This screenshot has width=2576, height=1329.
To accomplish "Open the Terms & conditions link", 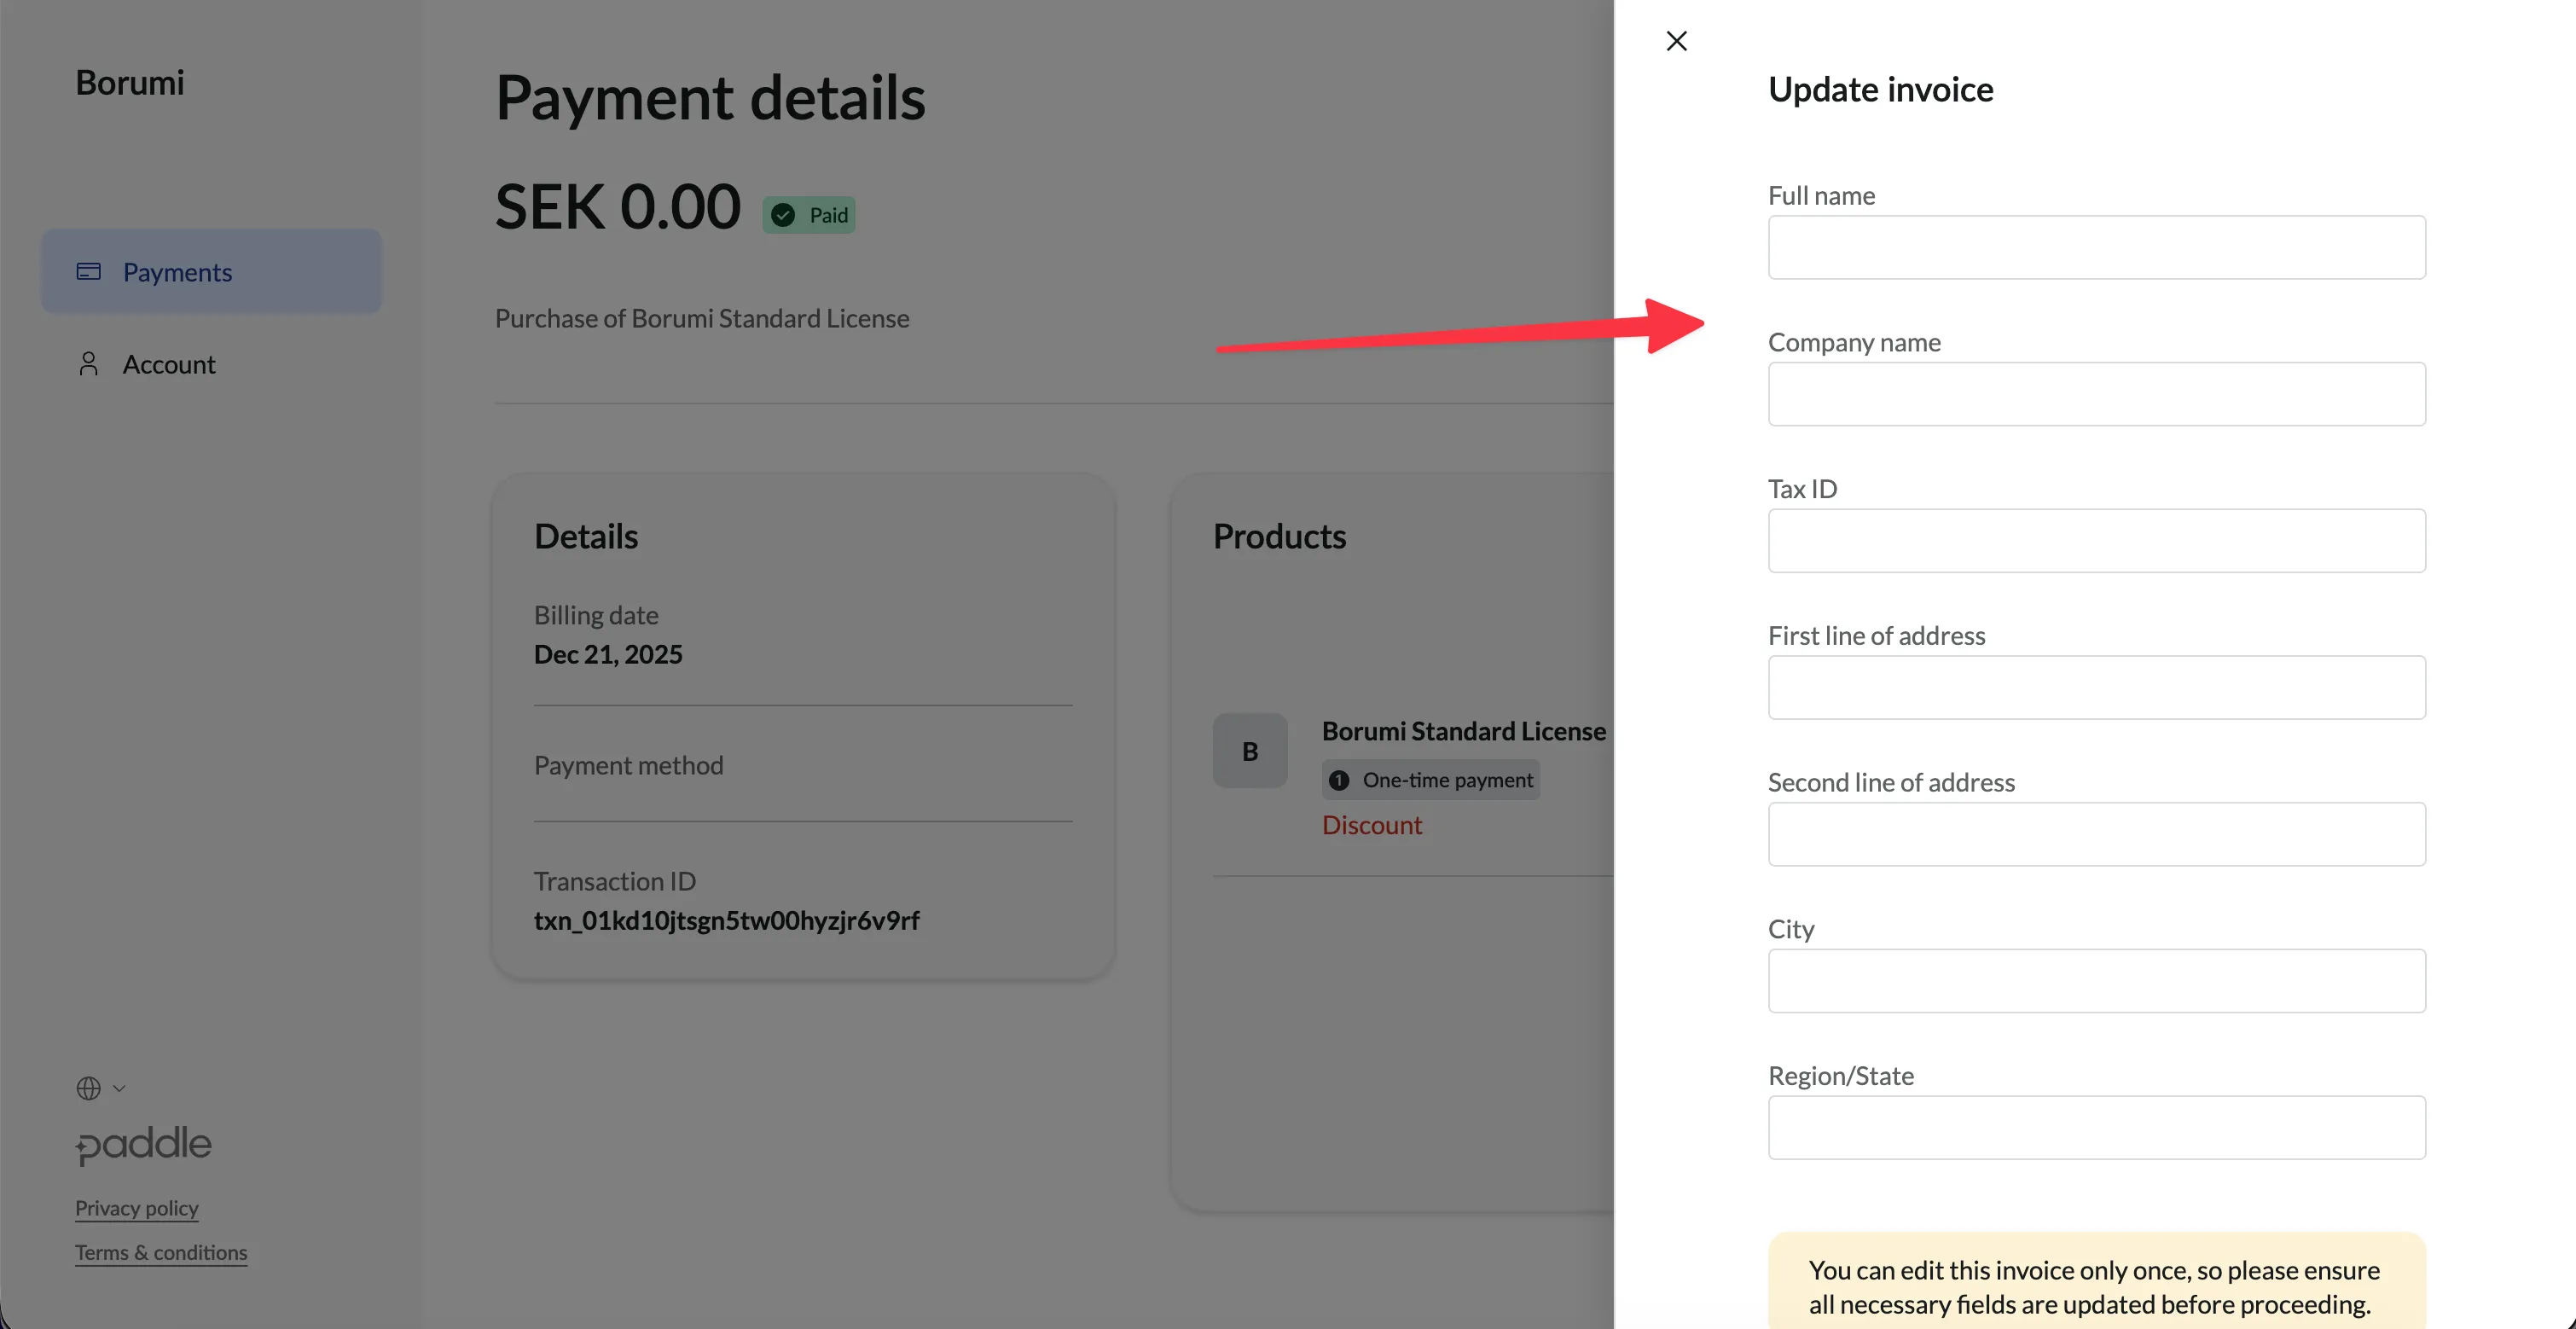I will pos(161,1252).
